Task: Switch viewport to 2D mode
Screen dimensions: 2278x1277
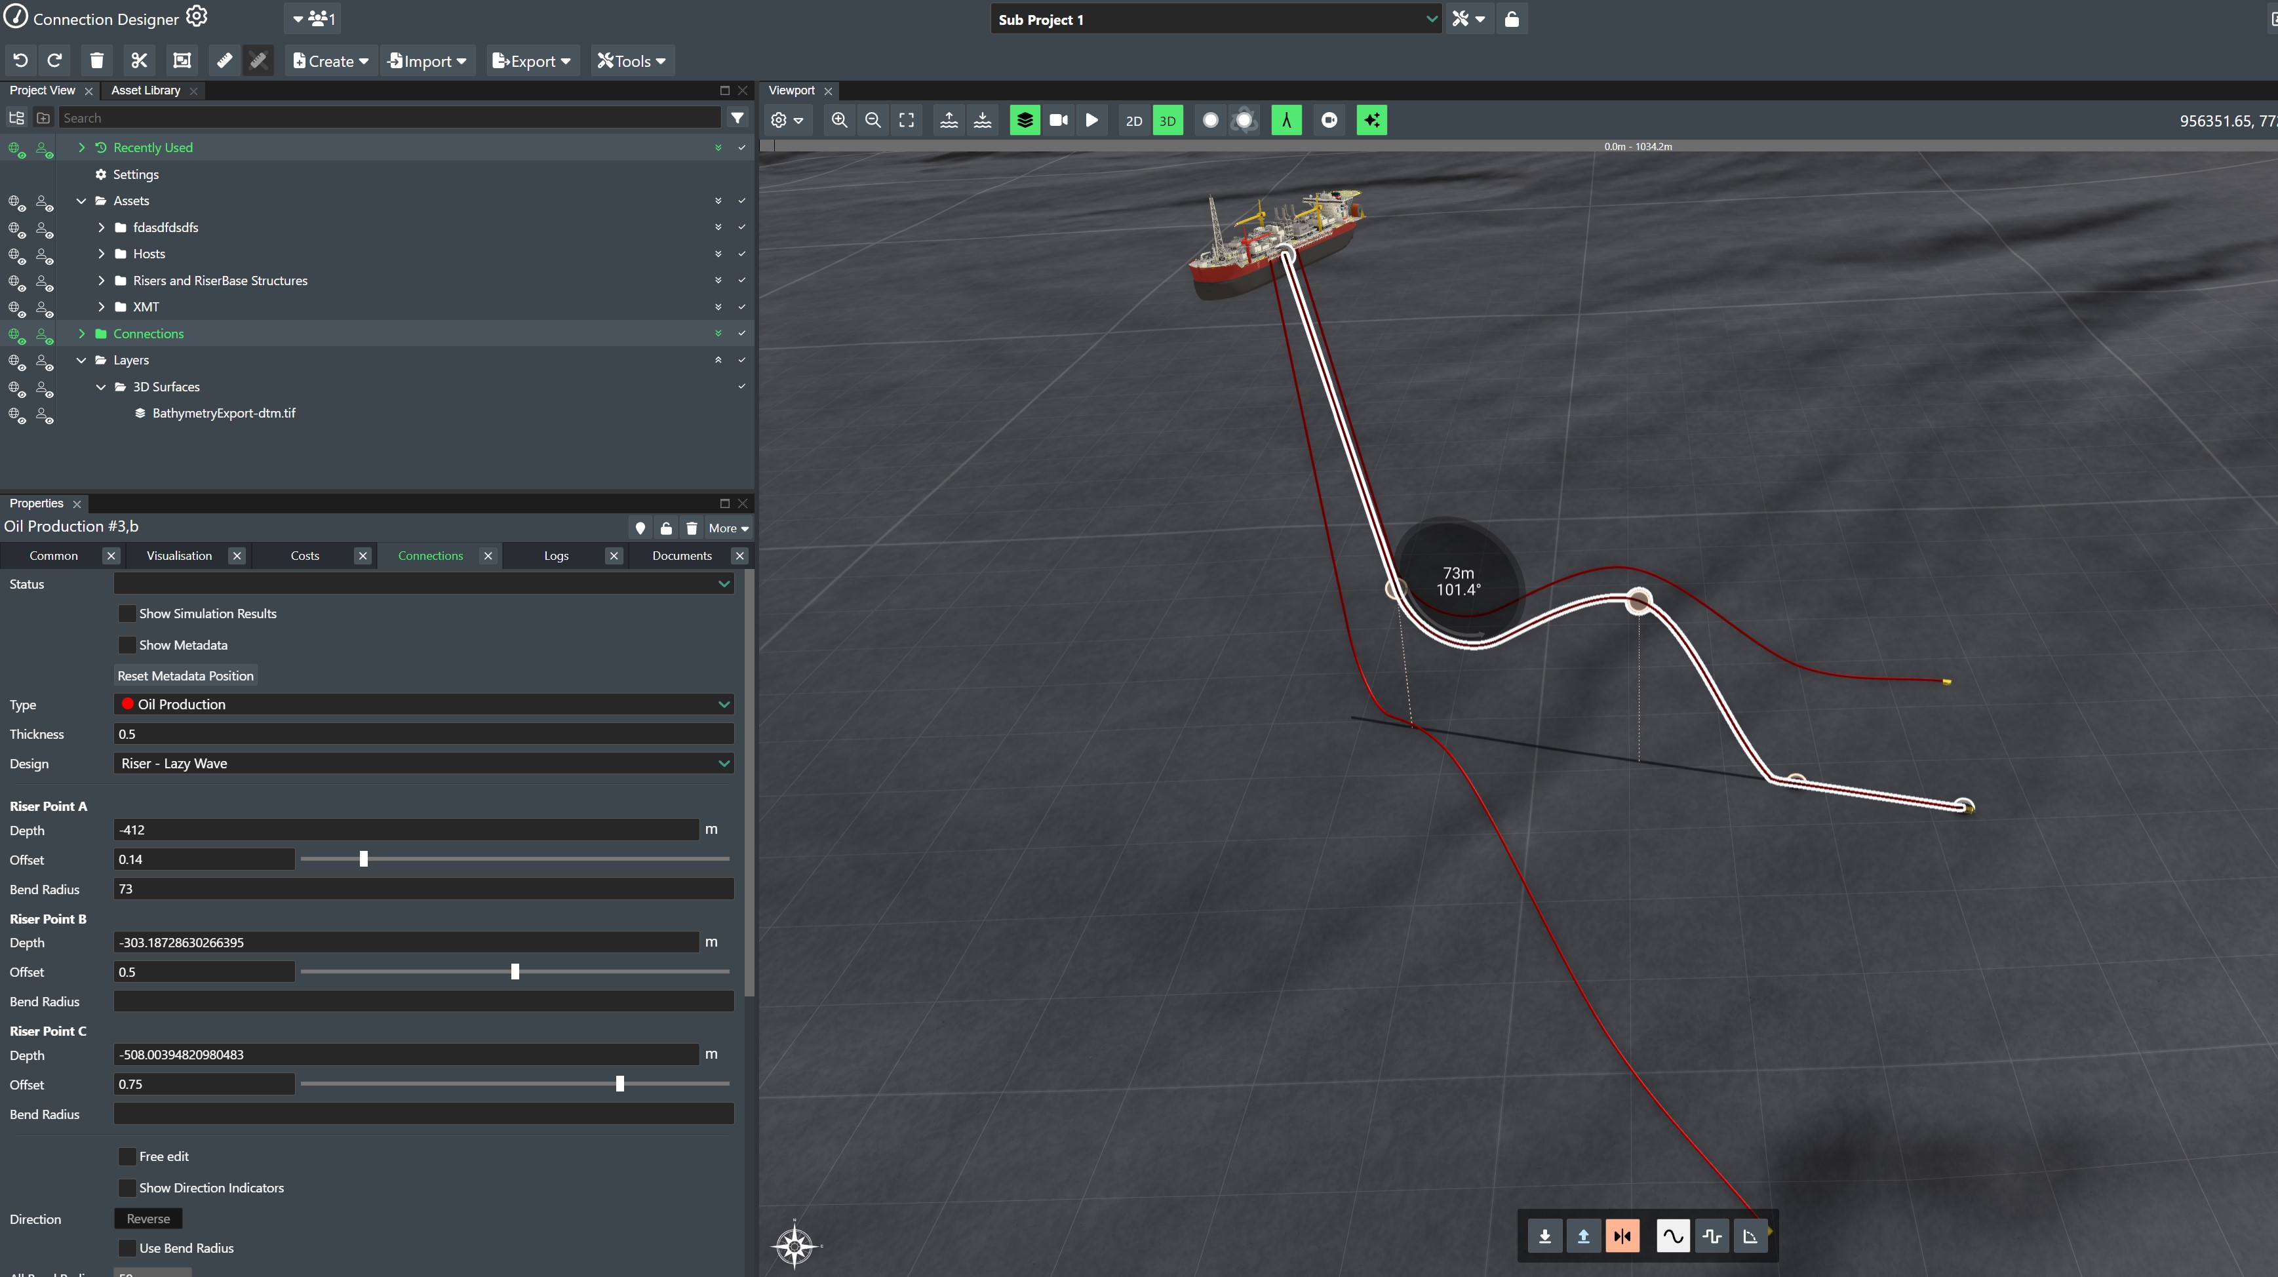Action: point(1135,120)
